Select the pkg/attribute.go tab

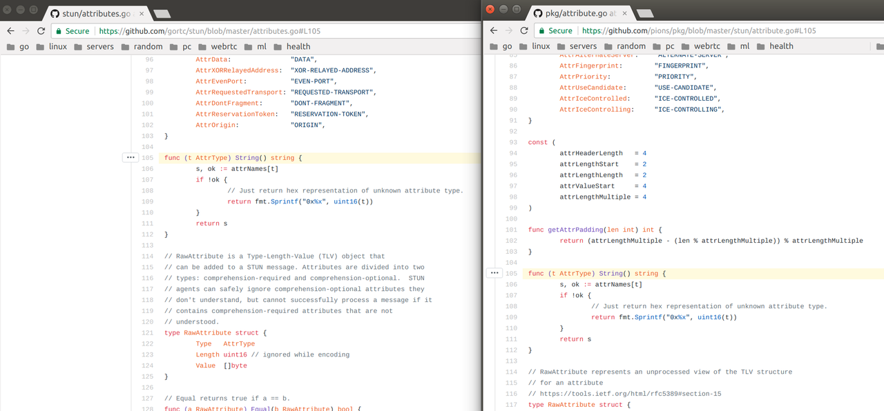click(x=579, y=13)
